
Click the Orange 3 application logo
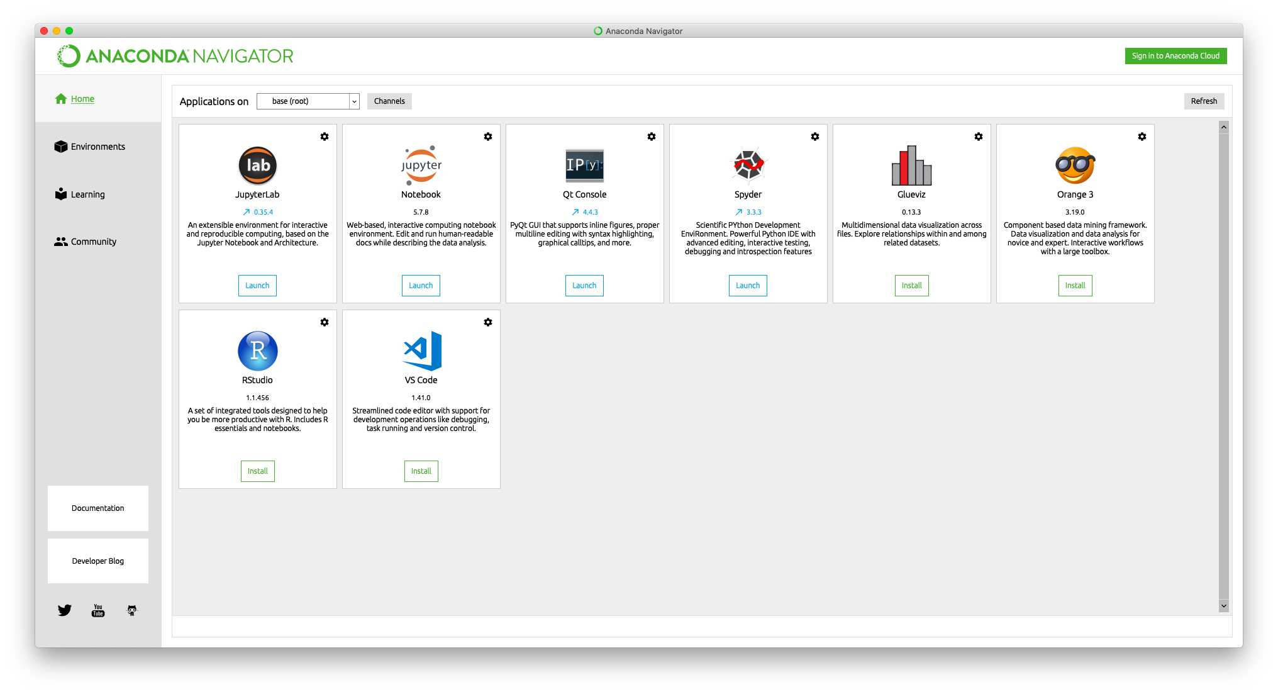1075,165
